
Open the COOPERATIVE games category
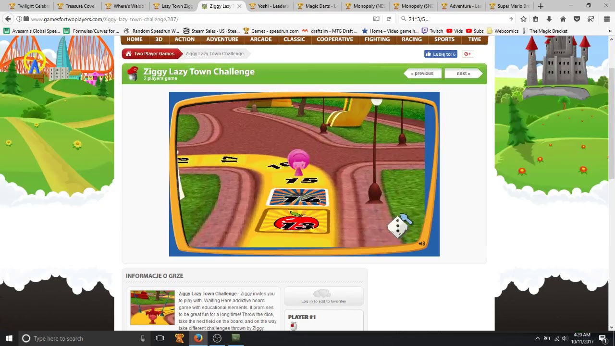tap(335, 39)
